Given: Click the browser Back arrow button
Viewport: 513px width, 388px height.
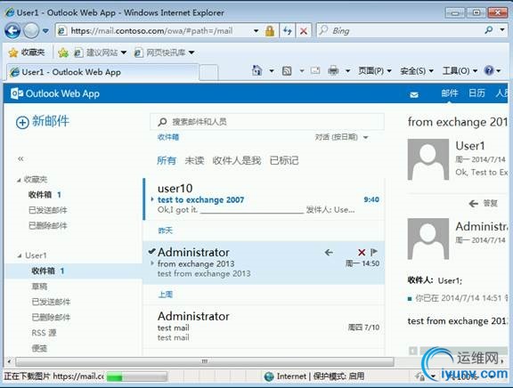Looking at the screenshot, I should point(12,31).
